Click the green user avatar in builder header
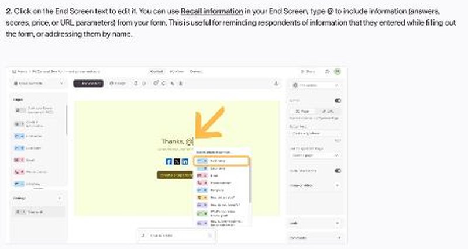The width and height of the screenshot is (468, 249). click(338, 71)
